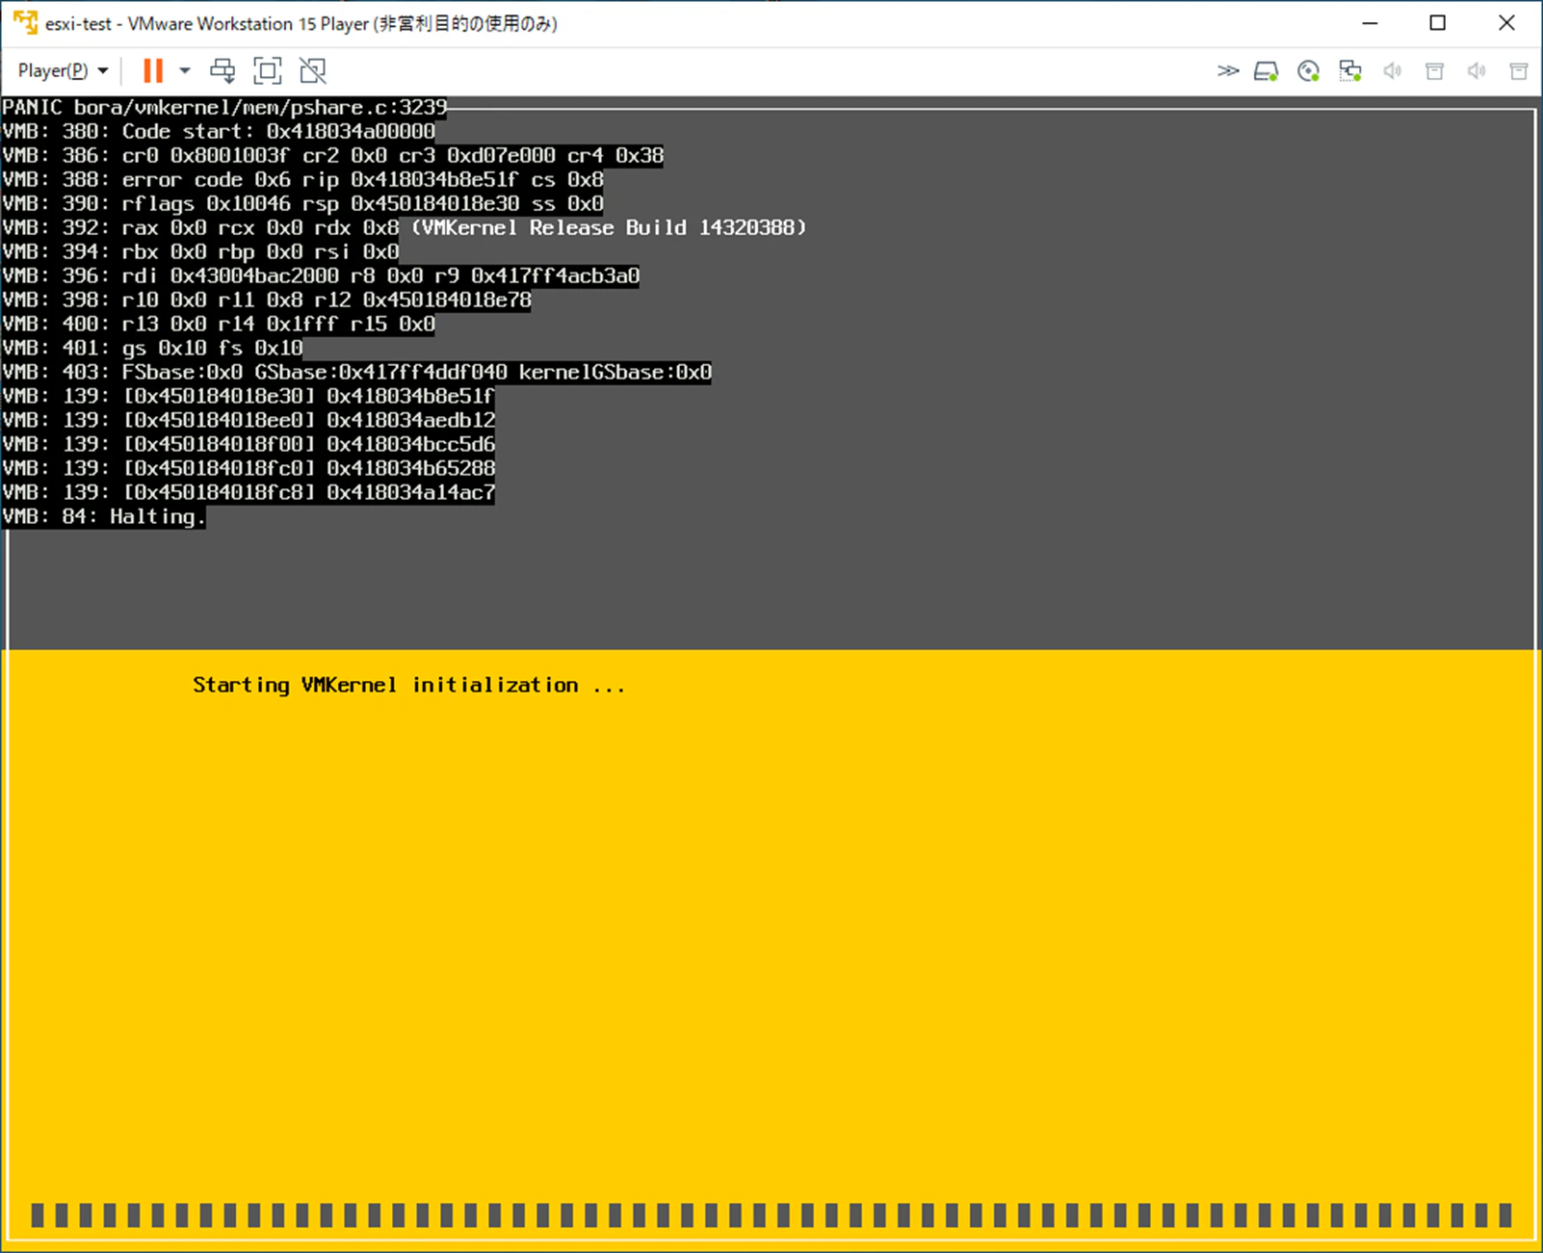This screenshot has width=1543, height=1253.
Task: Send Ctrl+Alt+Del to the virtual machine
Action: click(222, 70)
